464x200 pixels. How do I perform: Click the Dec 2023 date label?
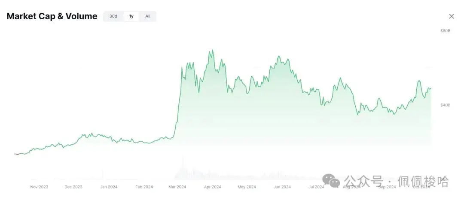(x=73, y=187)
